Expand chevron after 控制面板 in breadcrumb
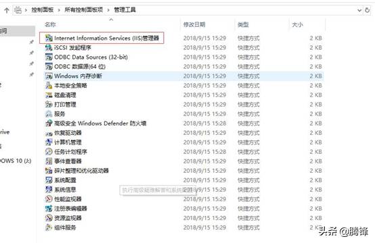Image resolution: width=375 pixels, height=243 pixels. click(59, 10)
